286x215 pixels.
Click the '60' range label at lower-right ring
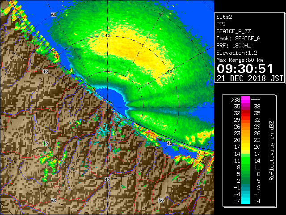(x=161, y=200)
